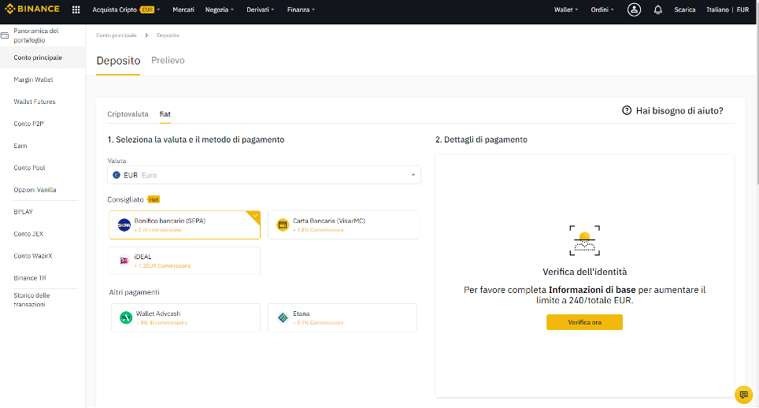The height and width of the screenshot is (408, 759).
Task: Change language via Italiano
Action: [717, 9]
